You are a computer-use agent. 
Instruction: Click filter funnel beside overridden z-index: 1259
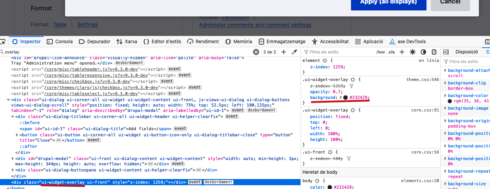[351, 86]
